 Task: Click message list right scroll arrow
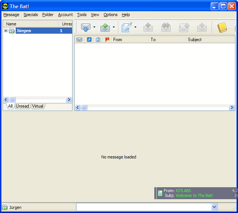coord(232,108)
